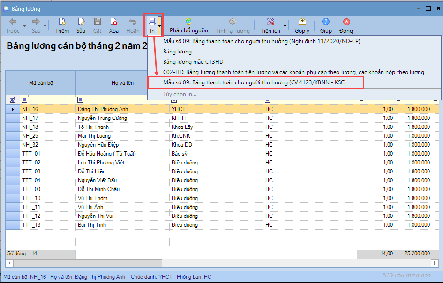Go to next record with Sau

tap(36, 26)
